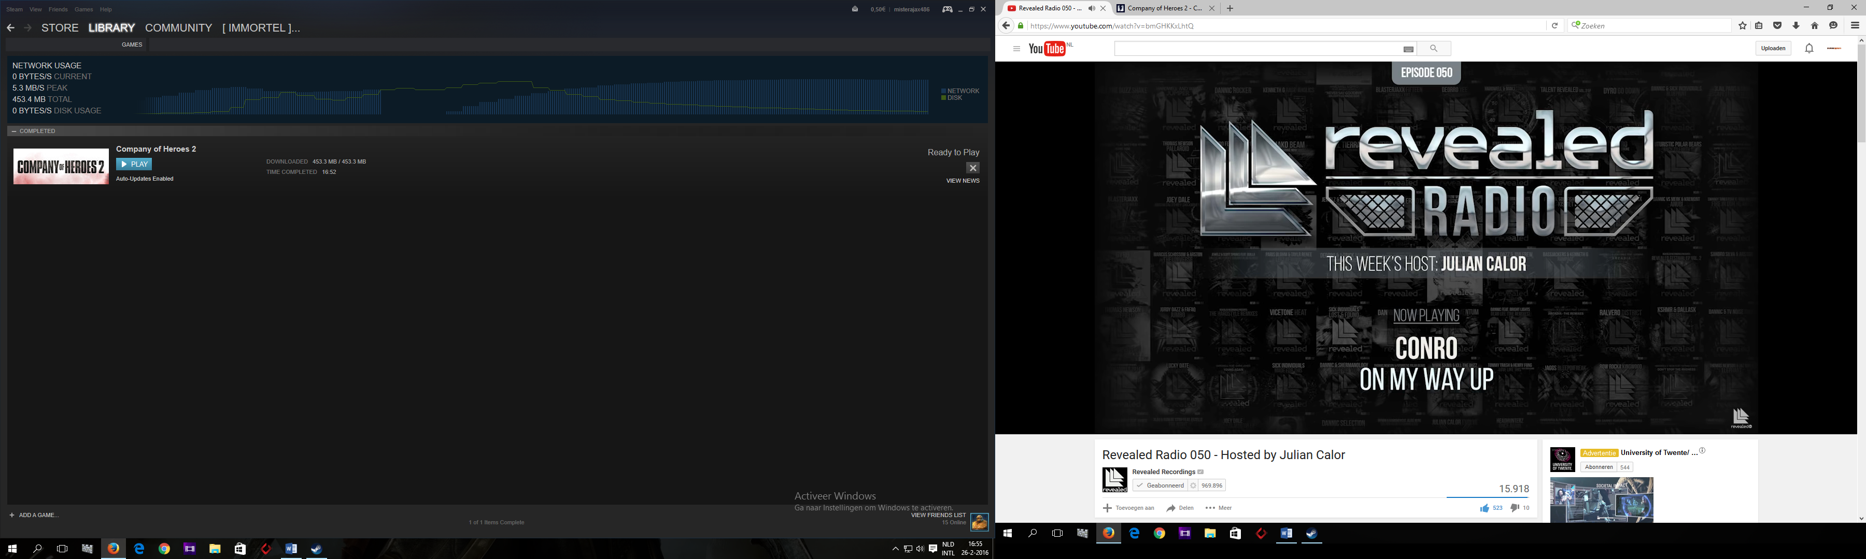Image resolution: width=1866 pixels, height=559 pixels.
Task: Open Firefox Hello smiley icon
Action: pos(1833,26)
